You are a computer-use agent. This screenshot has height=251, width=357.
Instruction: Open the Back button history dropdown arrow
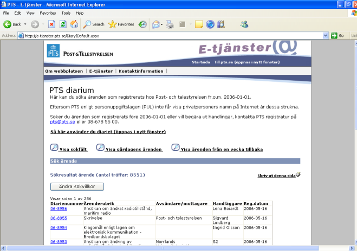pyautogui.click(x=25, y=24)
